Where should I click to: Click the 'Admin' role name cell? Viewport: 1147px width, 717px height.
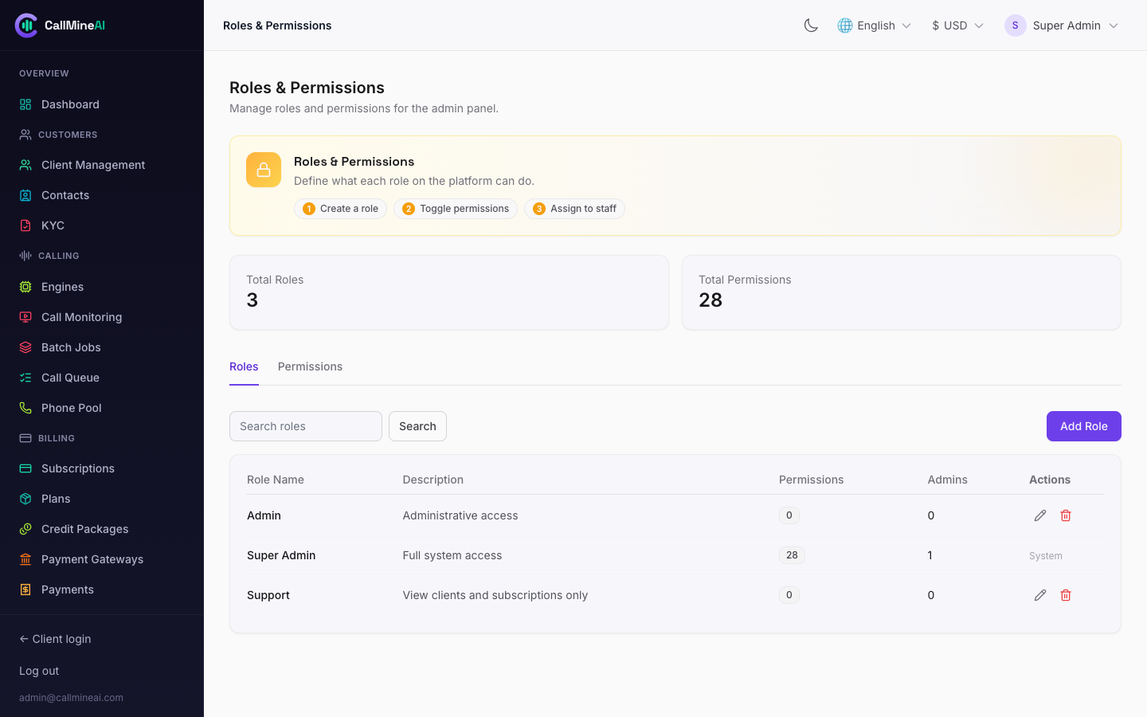click(x=264, y=515)
